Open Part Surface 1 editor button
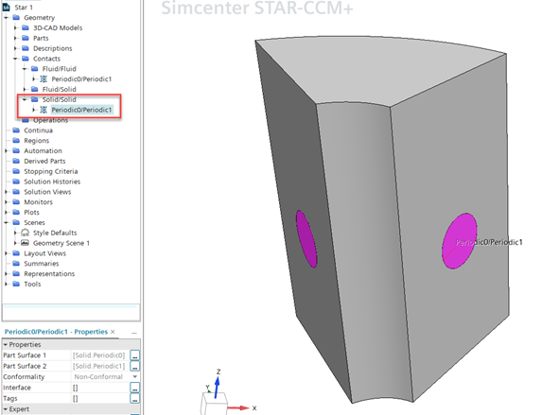Image resolution: width=542 pixels, height=415 pixels. [135, 355]
